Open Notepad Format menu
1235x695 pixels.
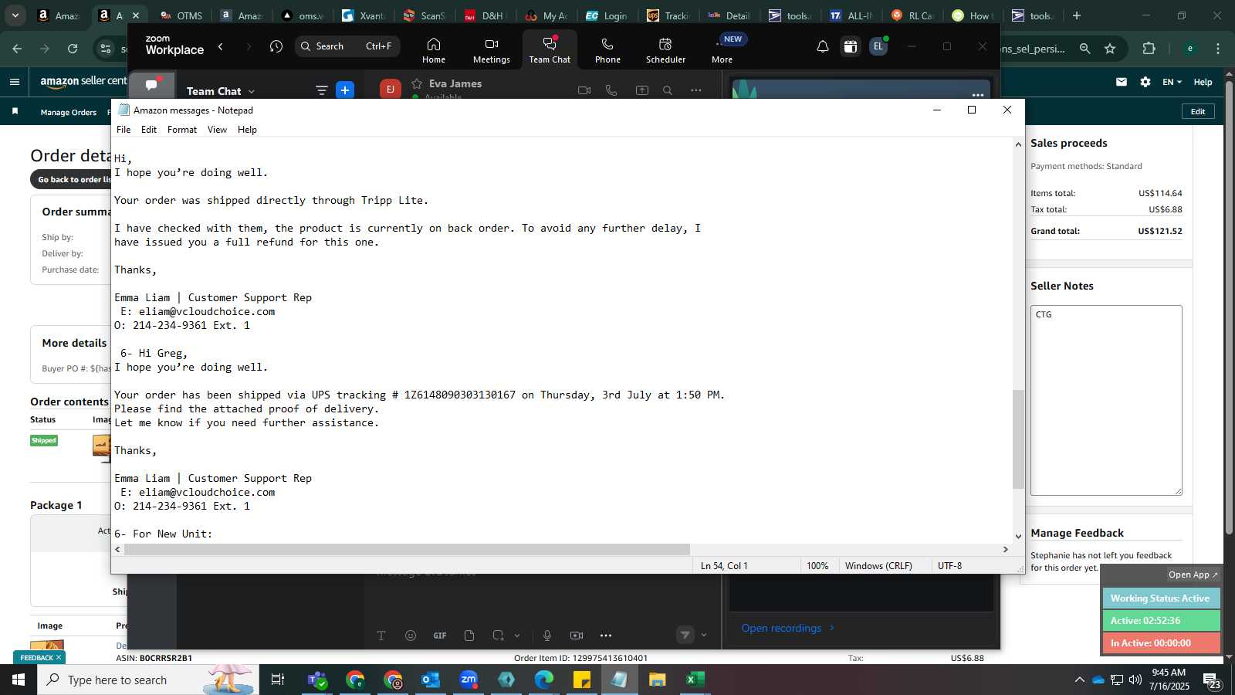pos(182,130)
